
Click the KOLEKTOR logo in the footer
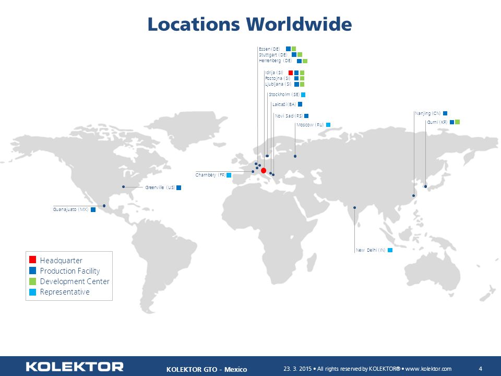pyautogui.click(x=75, y=367)
